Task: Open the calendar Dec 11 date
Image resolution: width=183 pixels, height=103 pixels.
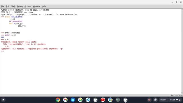Action: 163,100
